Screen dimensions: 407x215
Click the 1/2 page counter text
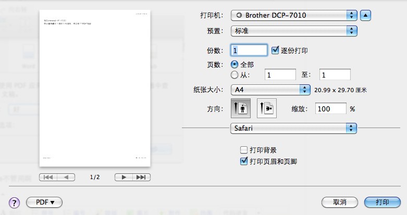(95, 177)
